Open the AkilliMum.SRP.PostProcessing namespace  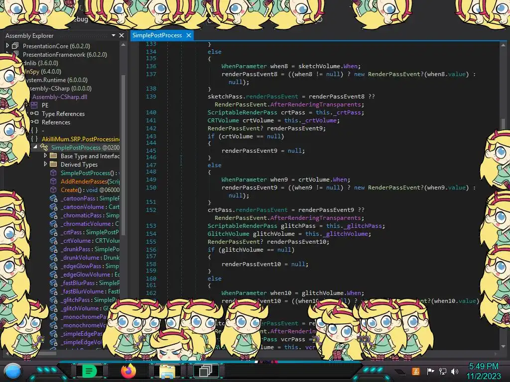81,139
